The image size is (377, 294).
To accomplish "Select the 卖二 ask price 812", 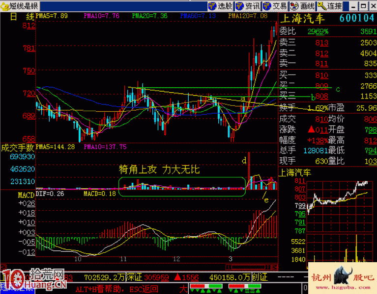I will coord(321,53).
